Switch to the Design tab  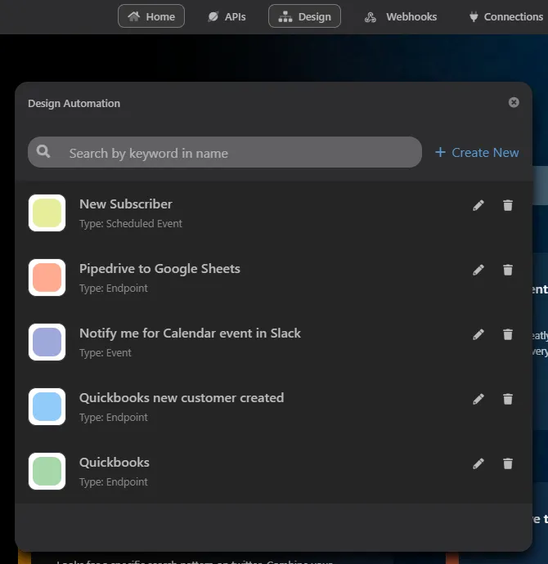click(x=304, y=16)
